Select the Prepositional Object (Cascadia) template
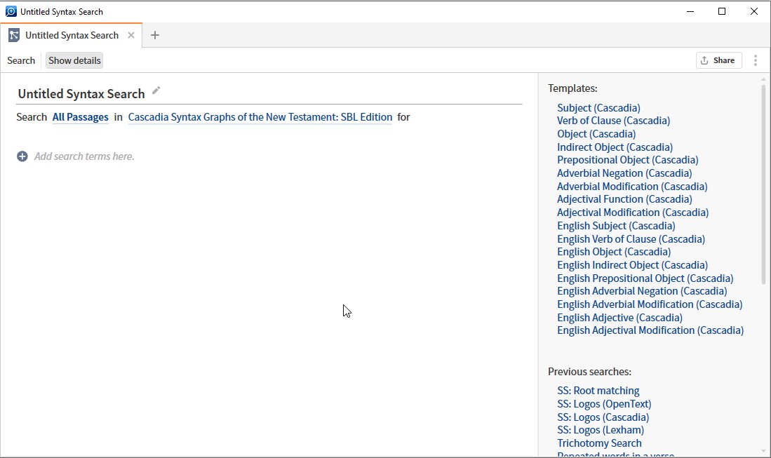The image size is (771, 458). pos(627,160)
